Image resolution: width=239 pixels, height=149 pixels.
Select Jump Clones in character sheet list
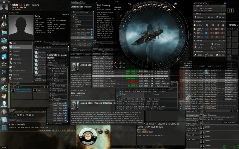pyautogui.click(x=20, y=63)
